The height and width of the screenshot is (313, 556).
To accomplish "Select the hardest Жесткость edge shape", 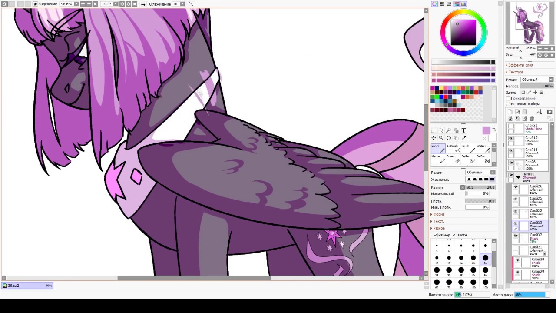I will tap(492, 180).
